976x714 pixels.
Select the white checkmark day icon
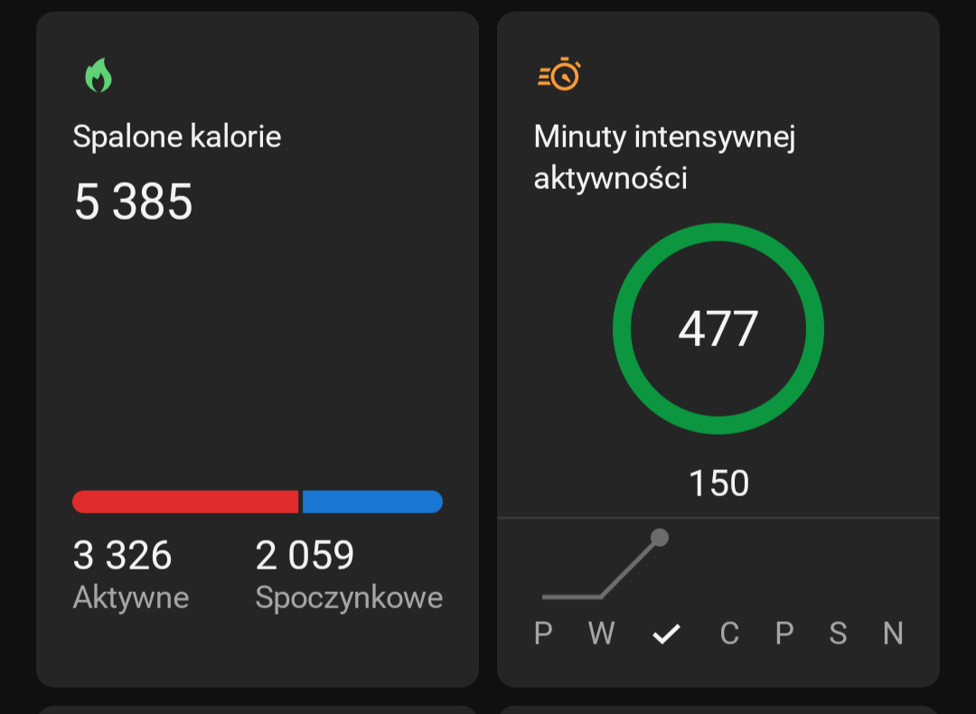point(666,634)
